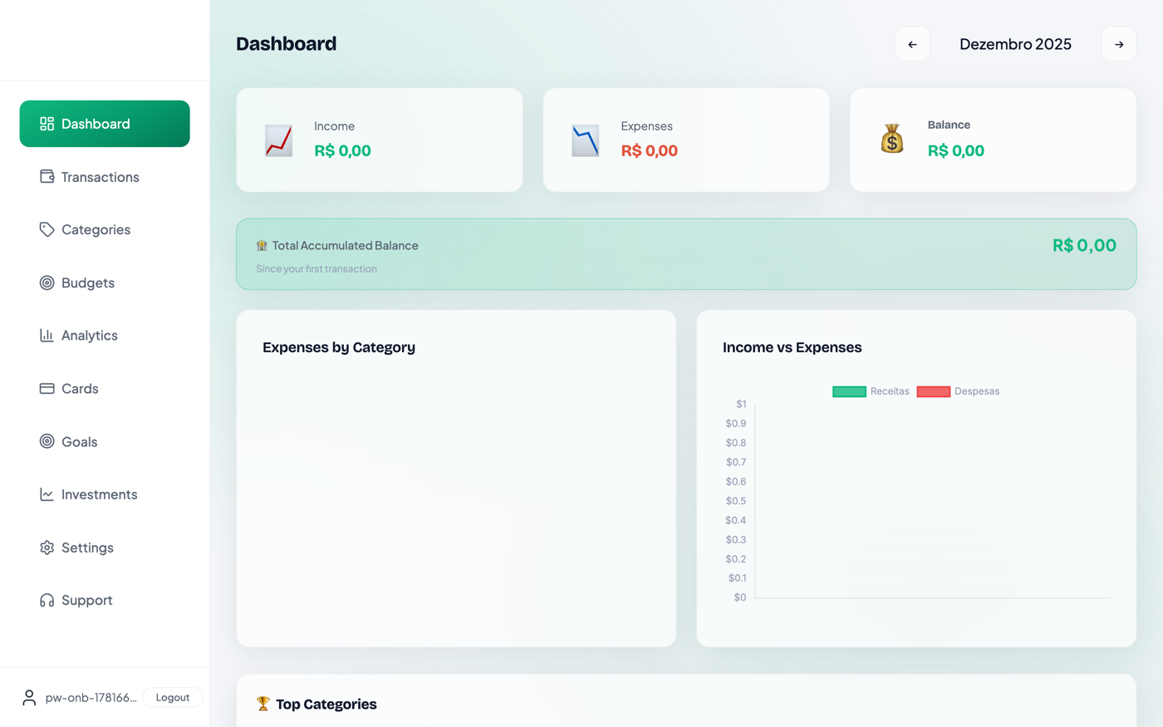Click the Support headphones icon
This screenshot has height=727, width=1163.
click(47, 600)
